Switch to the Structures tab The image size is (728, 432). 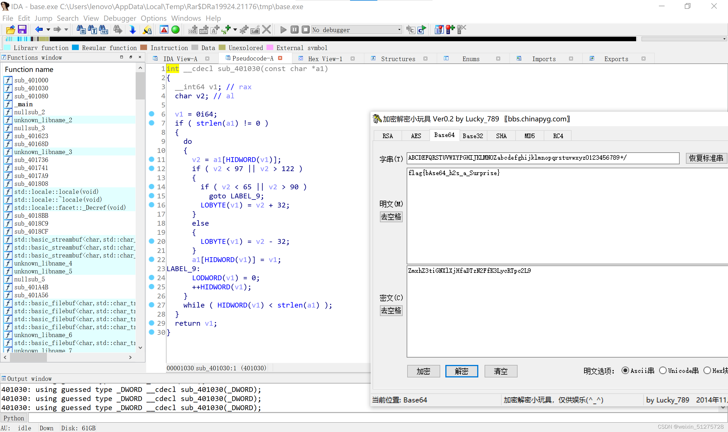[x=398, y=59]
